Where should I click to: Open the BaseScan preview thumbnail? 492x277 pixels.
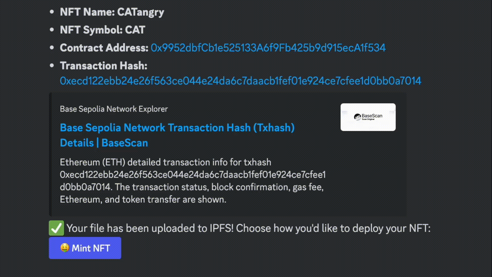pyautogui.click(x=368, y=117)
